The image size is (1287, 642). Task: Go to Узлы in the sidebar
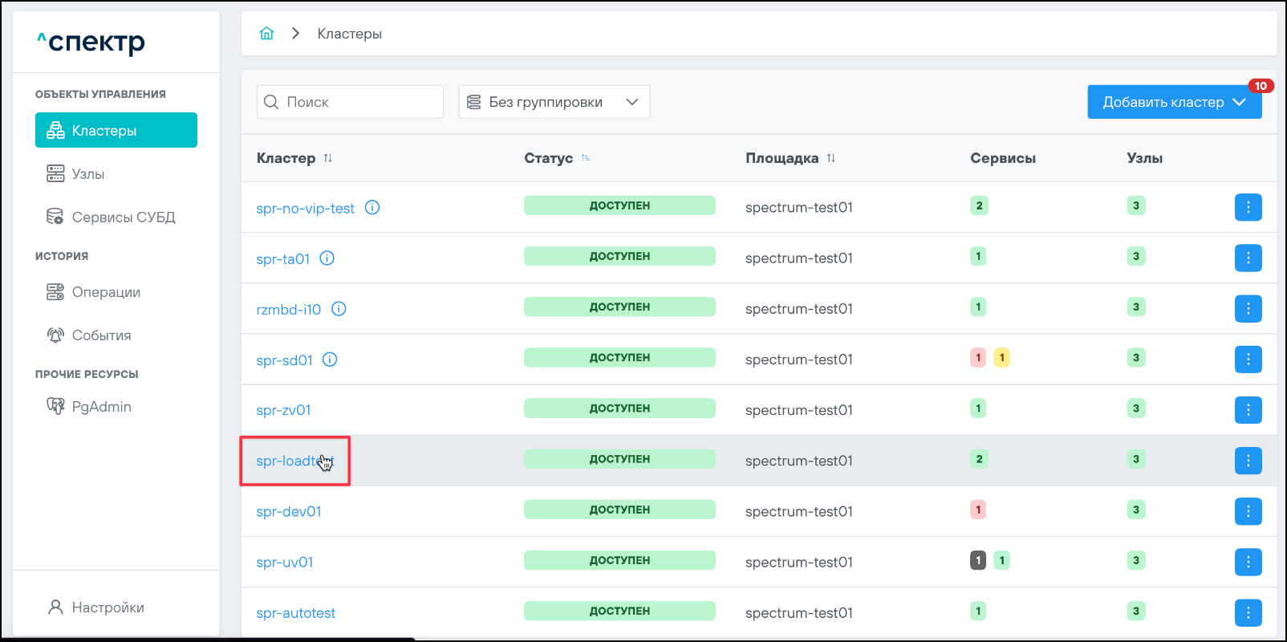88,174
